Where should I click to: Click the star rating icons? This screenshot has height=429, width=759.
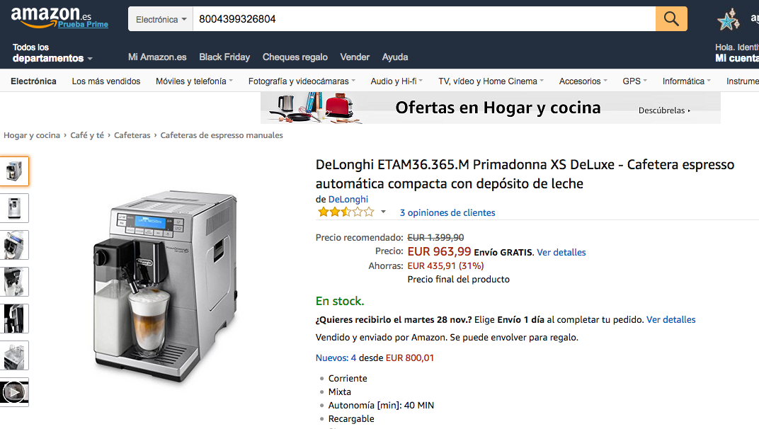[346, 212]
